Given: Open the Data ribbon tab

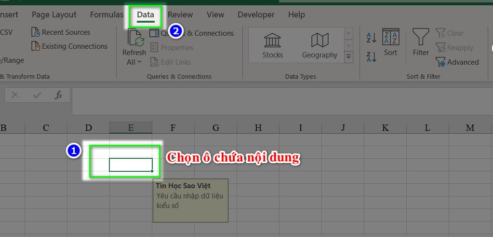Looking at the screenshot, I should point(146,15).
